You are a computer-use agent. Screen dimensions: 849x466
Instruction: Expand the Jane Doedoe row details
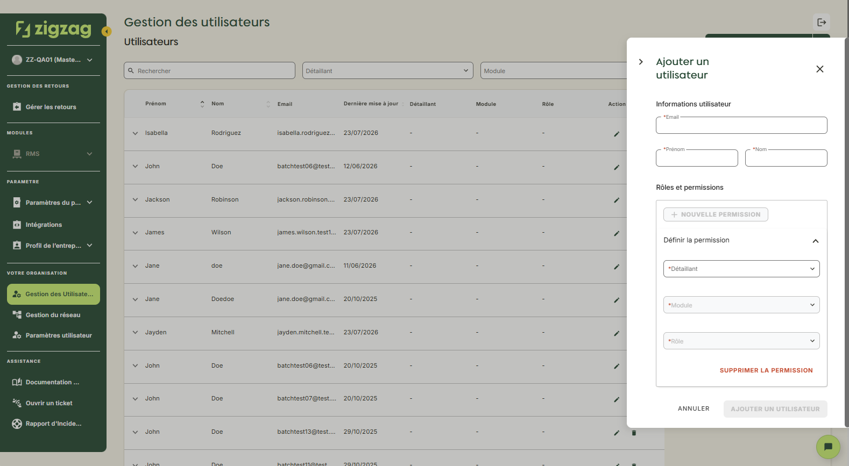(x=135, y=299)
